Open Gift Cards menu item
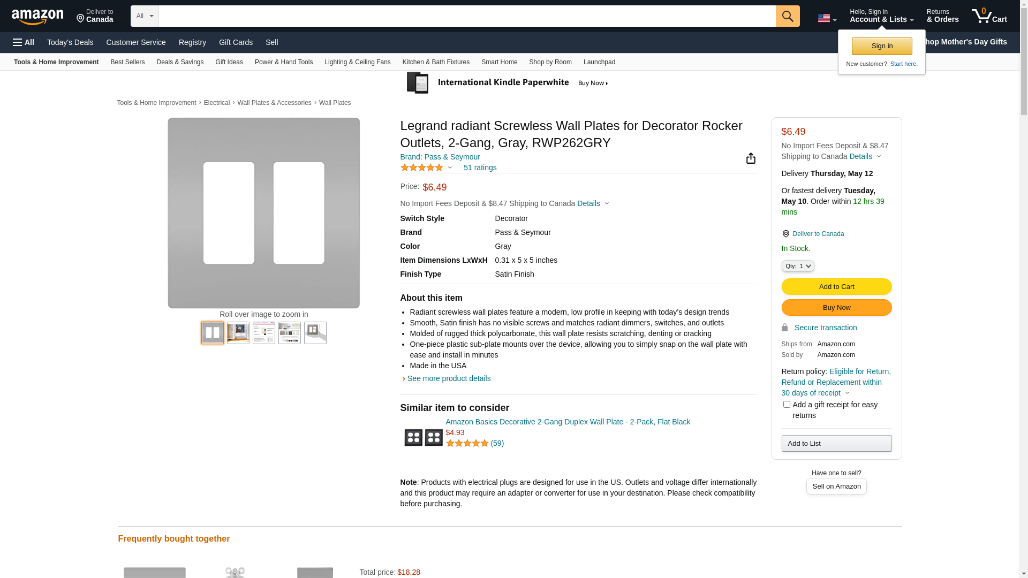The height and width of the screenshot is (578, 1028). [x=236, y=42]
